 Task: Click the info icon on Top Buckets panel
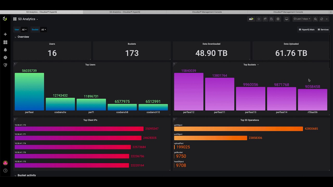coord(174,64)
